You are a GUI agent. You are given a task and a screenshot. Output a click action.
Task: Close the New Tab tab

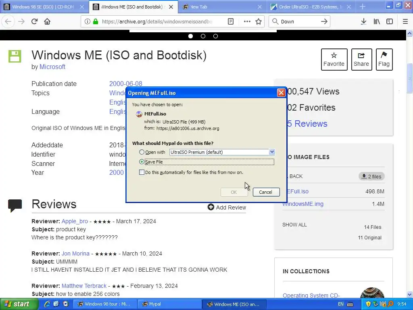(x=259, y=7)
